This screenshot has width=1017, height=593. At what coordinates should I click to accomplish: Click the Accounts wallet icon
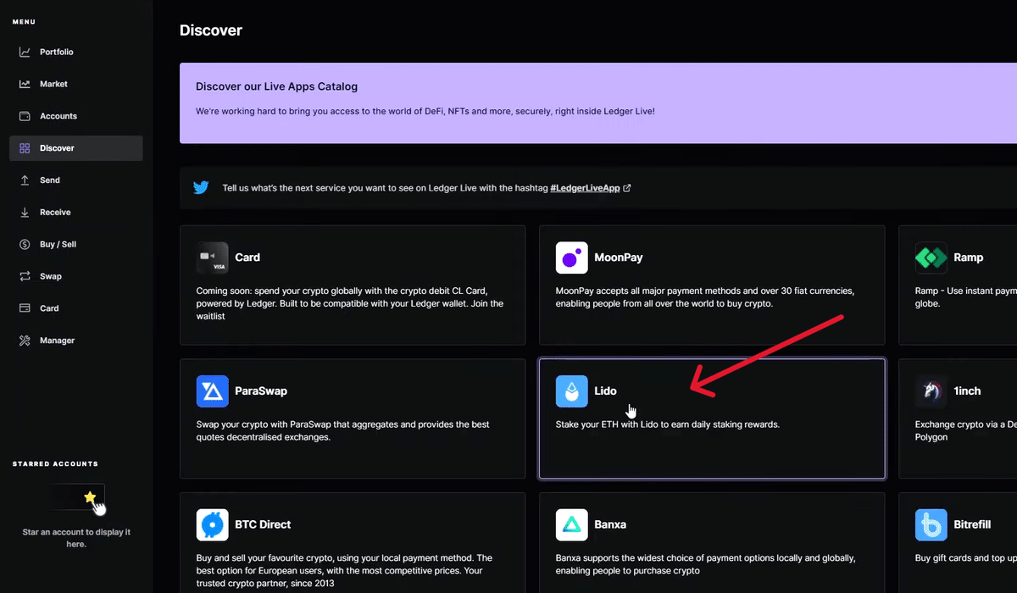(x=25, y=116)
